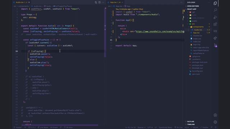Click the open changes icon in left editor
Screen dimensions: 230x129
96,3
